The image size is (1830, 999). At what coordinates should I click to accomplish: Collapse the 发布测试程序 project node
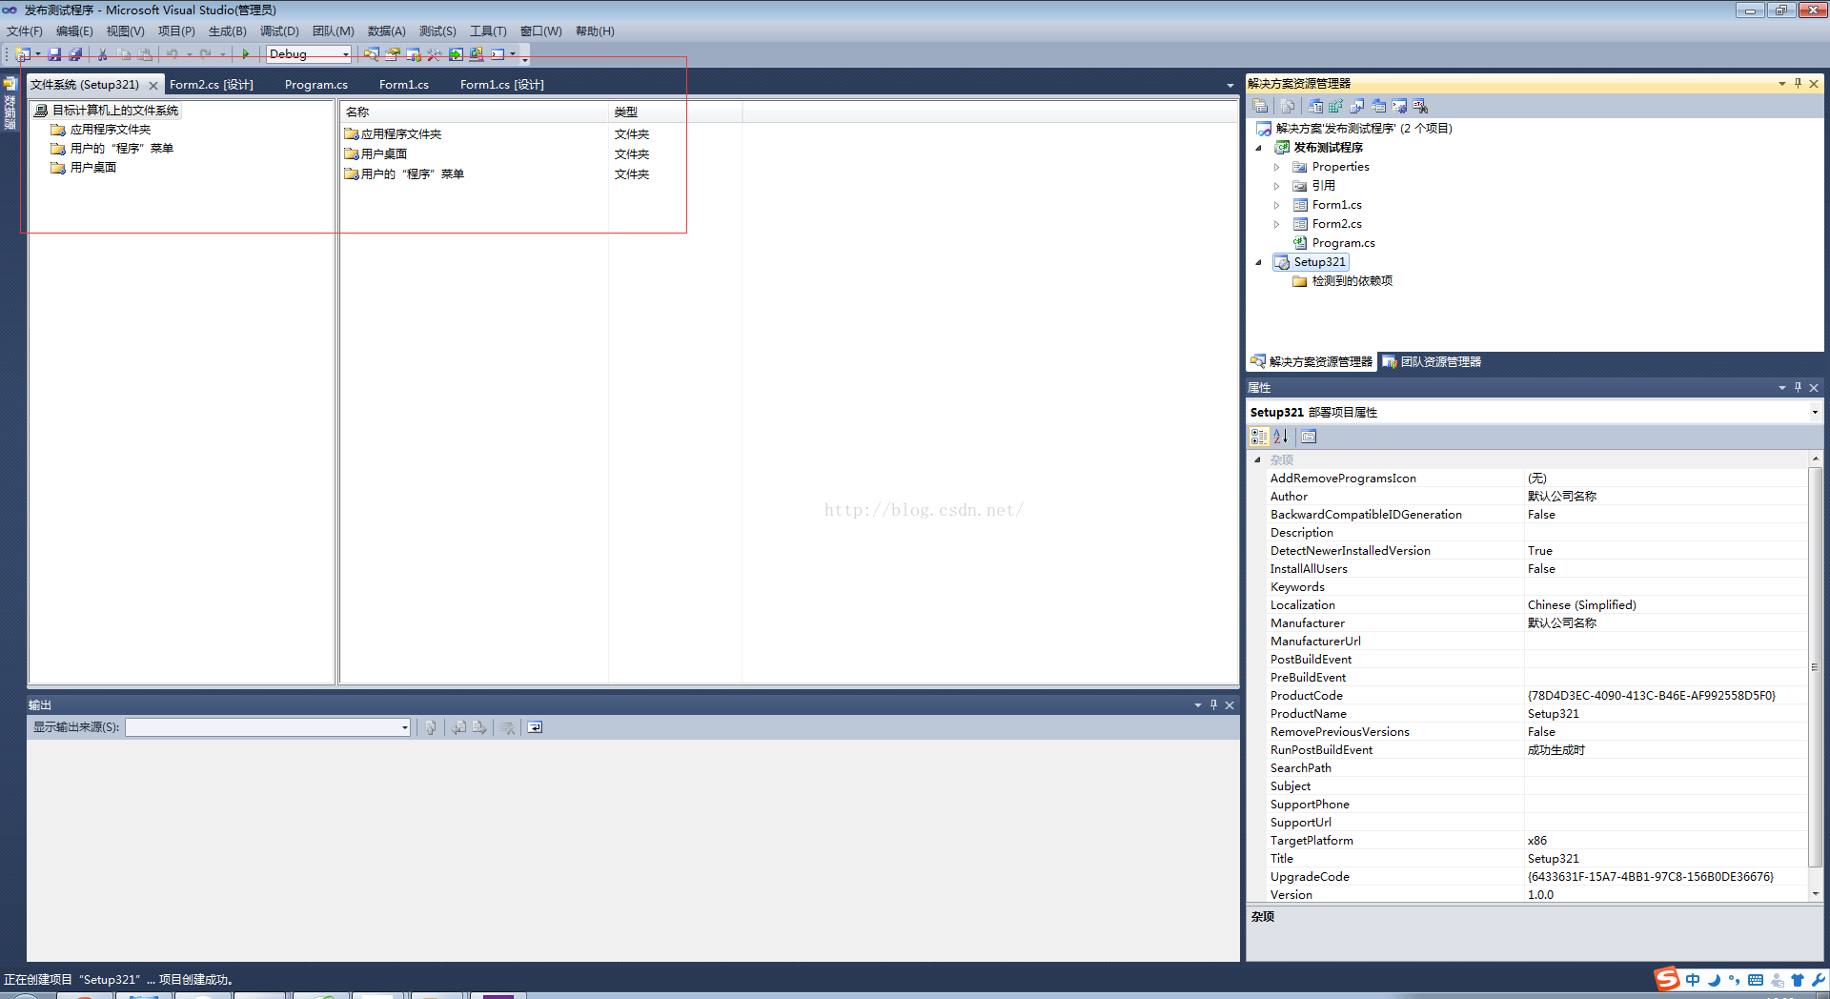1259,148
